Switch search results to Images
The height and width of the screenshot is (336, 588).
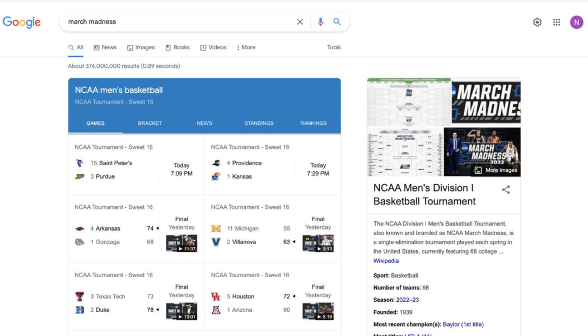[141, 48]
